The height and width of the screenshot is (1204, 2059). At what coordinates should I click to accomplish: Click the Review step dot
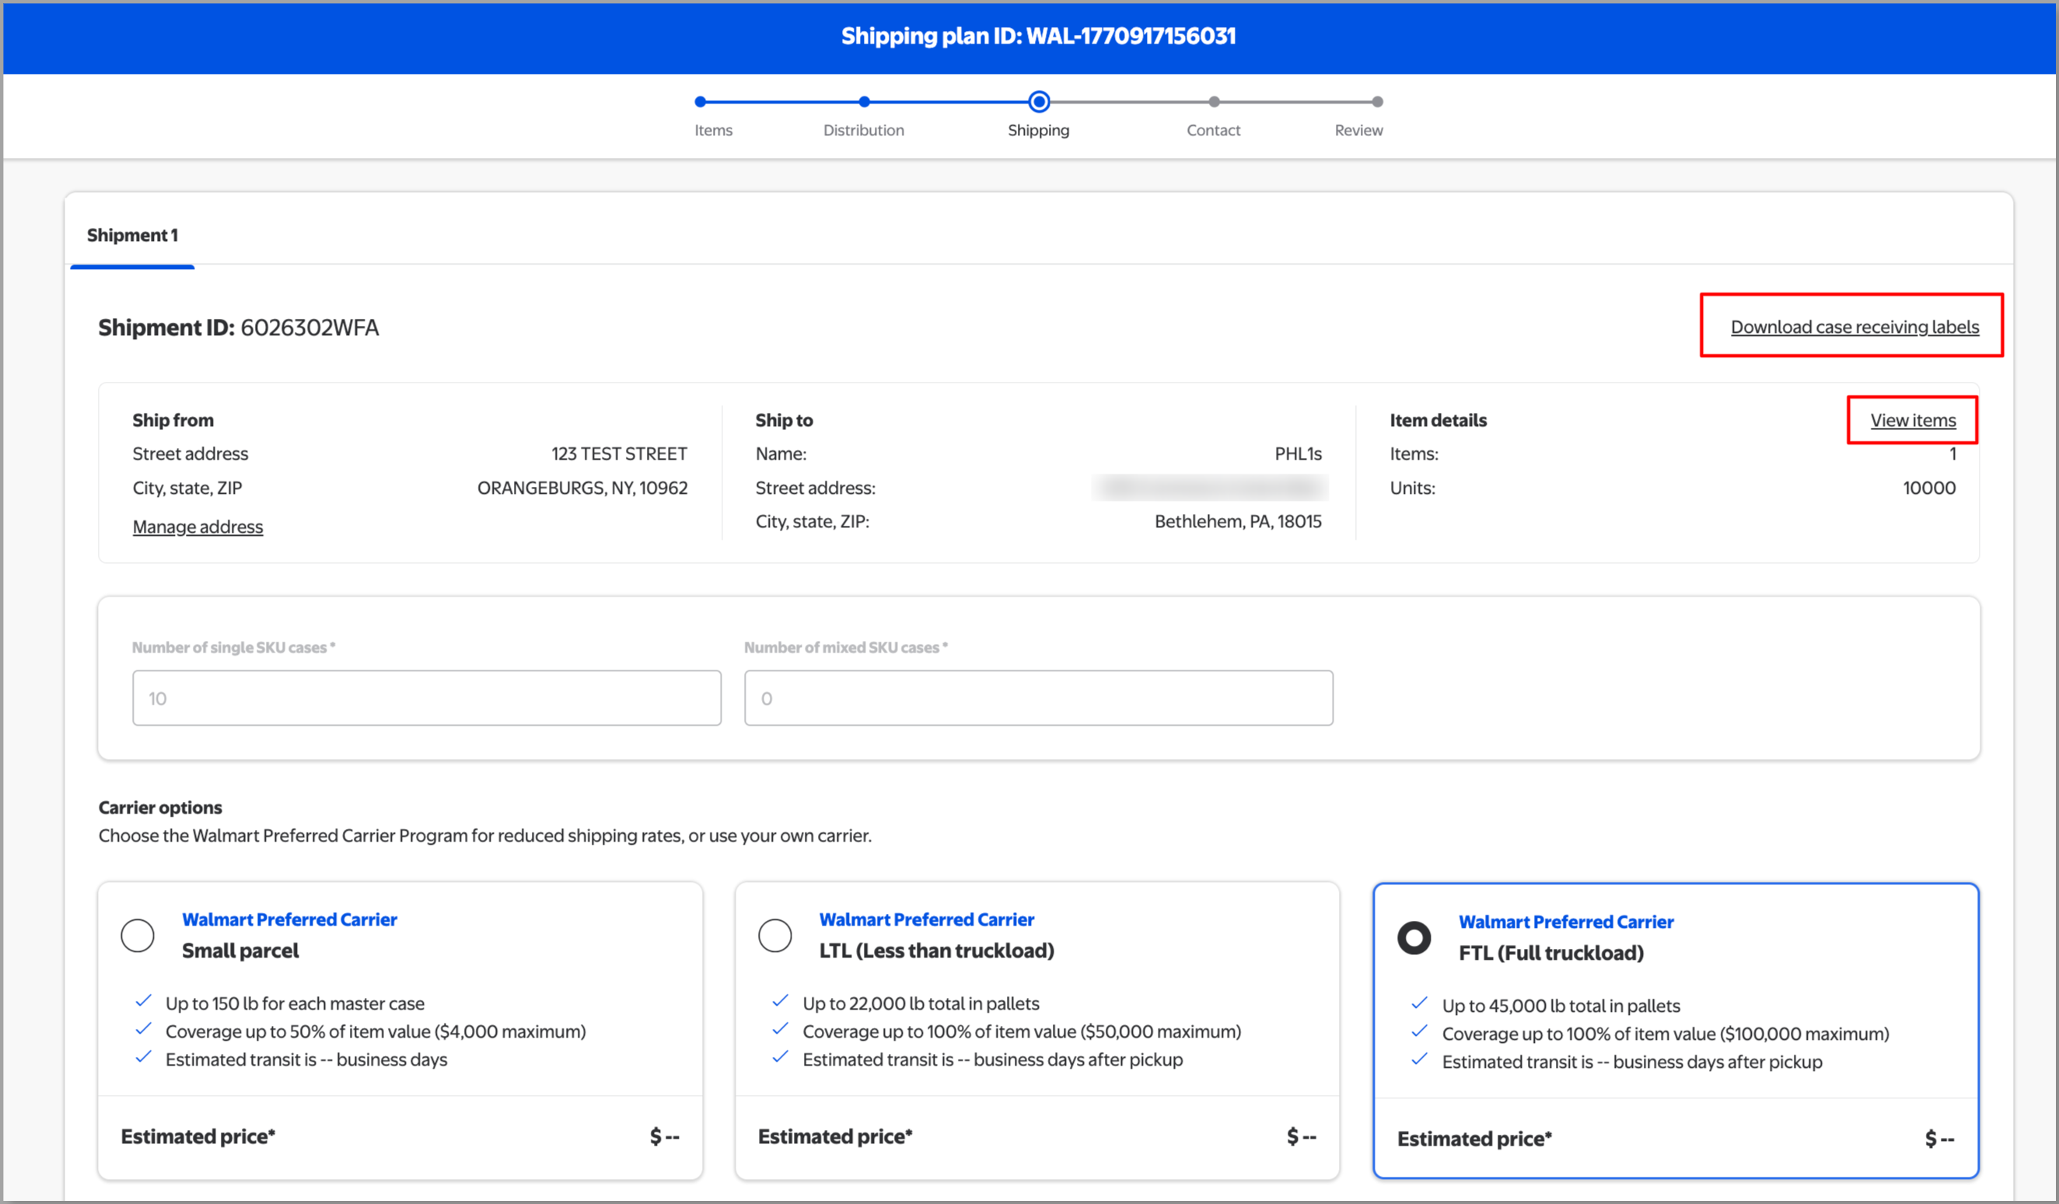[1378, 102]
